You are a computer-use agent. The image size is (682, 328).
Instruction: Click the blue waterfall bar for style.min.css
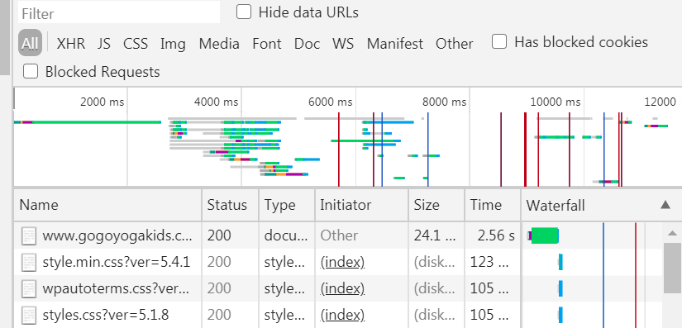[560, 262]
